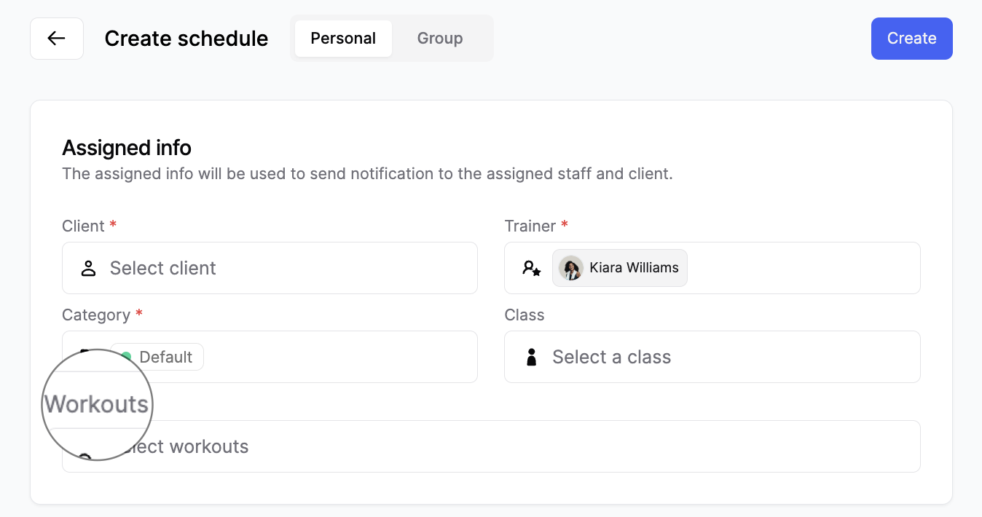
Task: Click the Trainer field label
Action: coord(530,226)
